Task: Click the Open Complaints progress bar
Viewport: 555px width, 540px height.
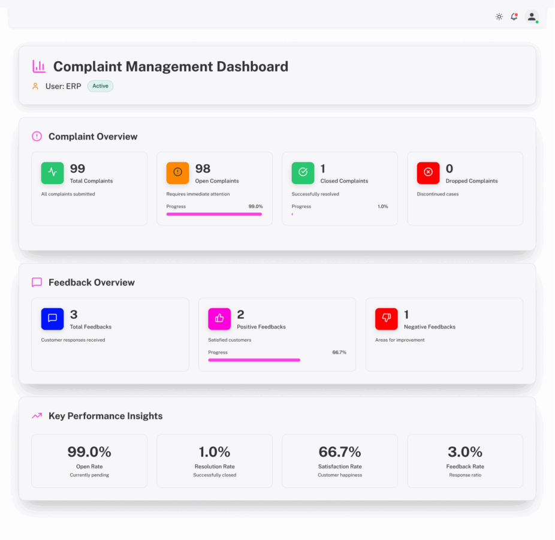Action: click(214, 214)
